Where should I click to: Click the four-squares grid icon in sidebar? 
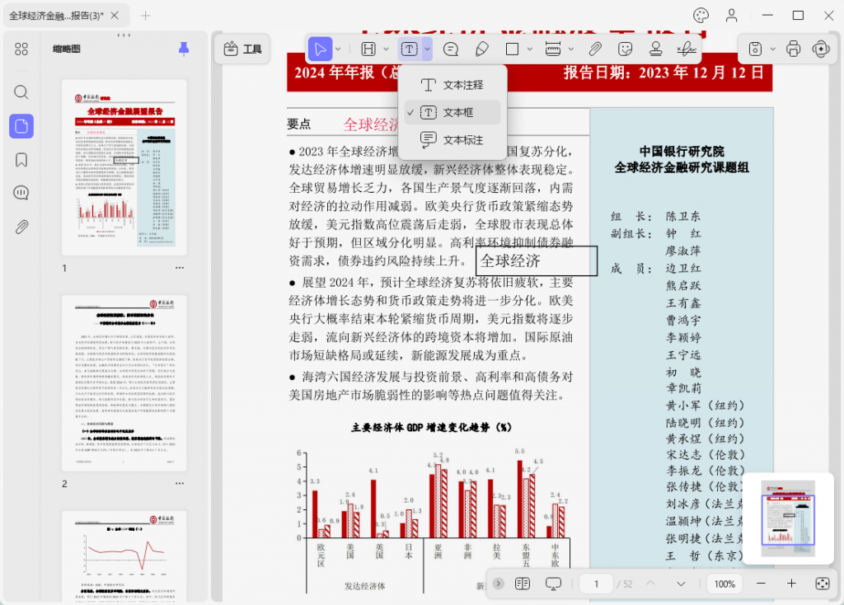[x=21, y=49]
